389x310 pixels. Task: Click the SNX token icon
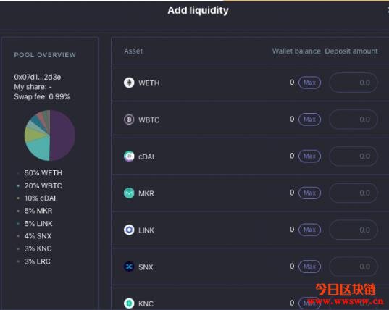tap(129, 267)
